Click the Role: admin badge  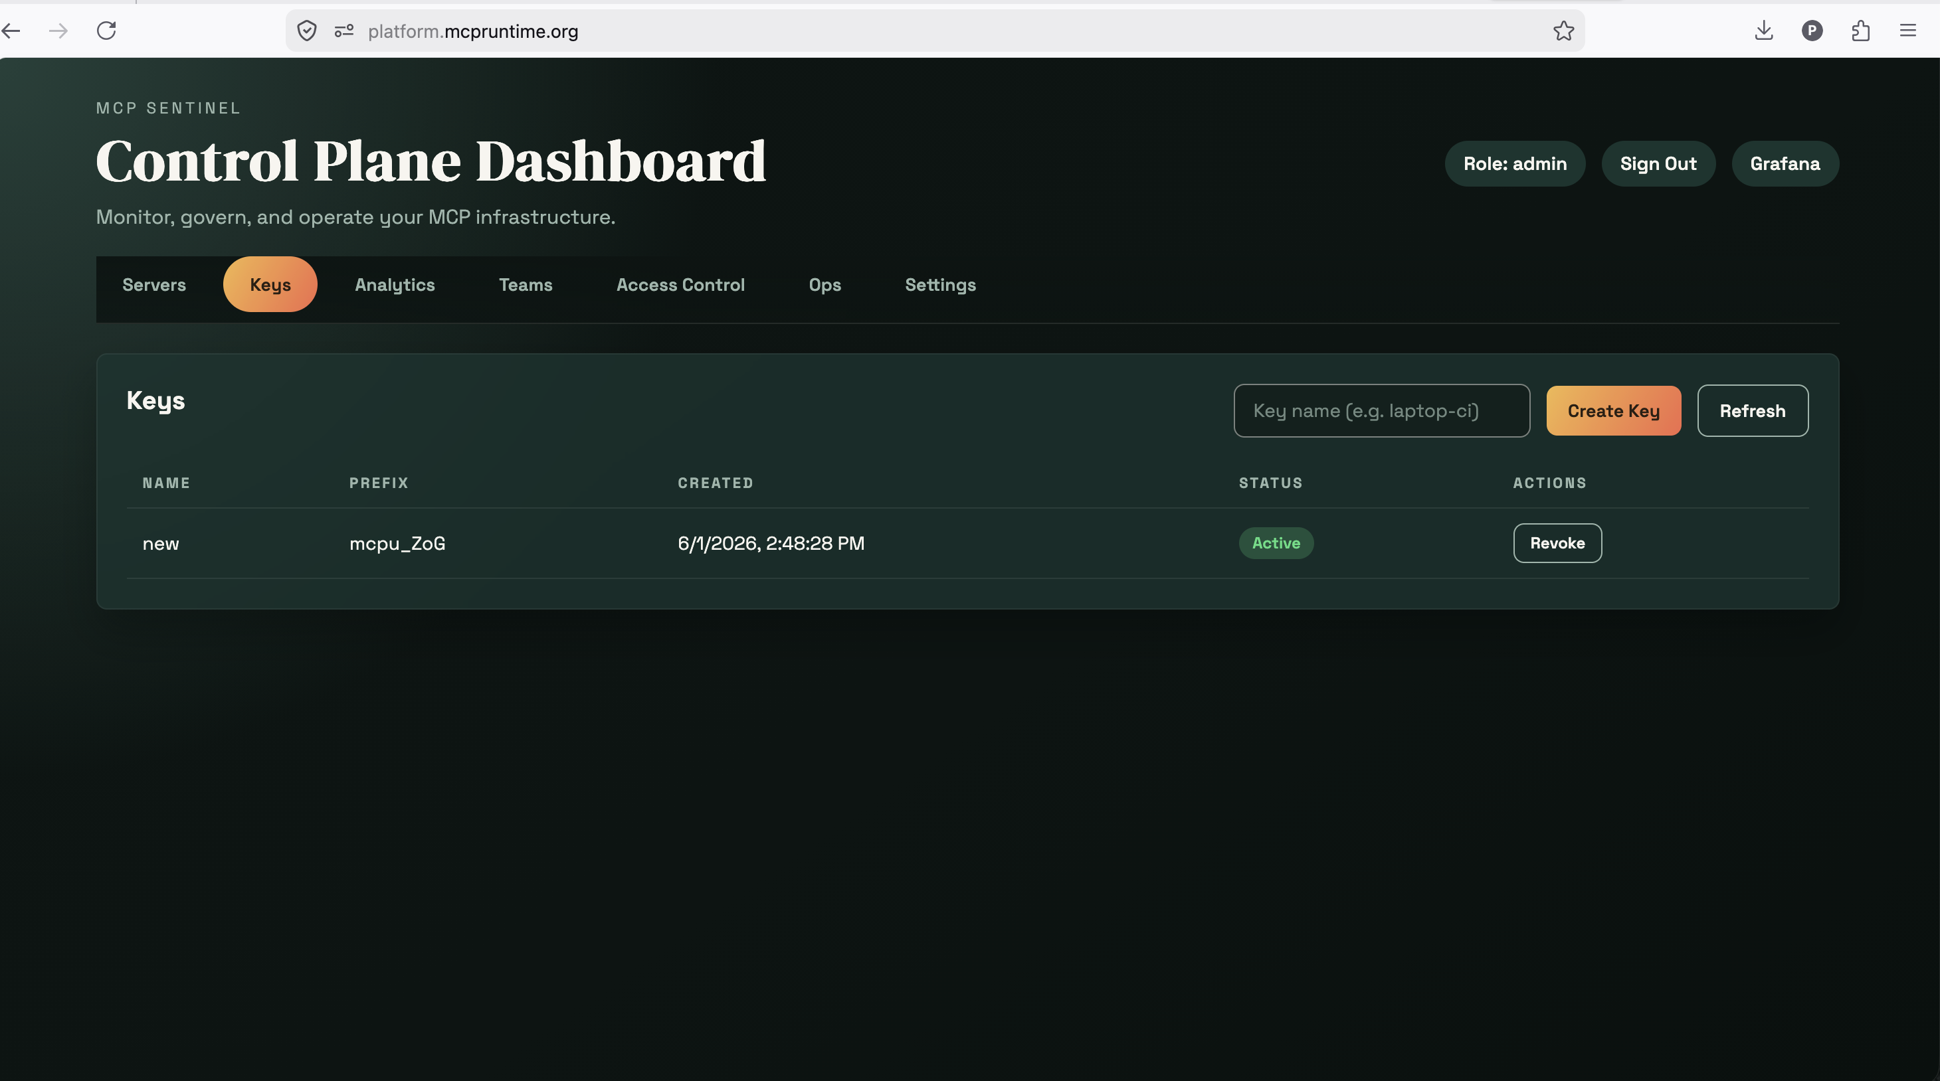click(1515, 163)
